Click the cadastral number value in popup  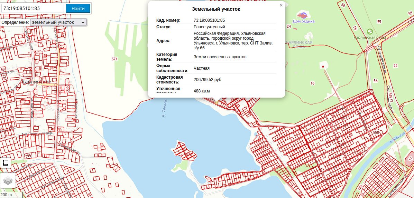[x=209, y=20]
